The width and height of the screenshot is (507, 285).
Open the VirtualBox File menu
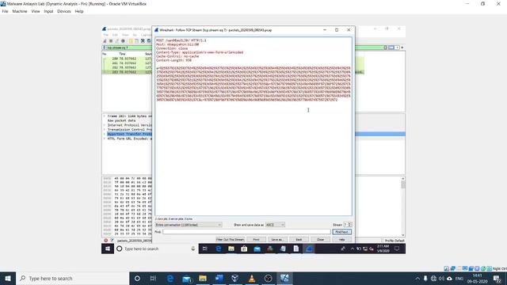5,11
